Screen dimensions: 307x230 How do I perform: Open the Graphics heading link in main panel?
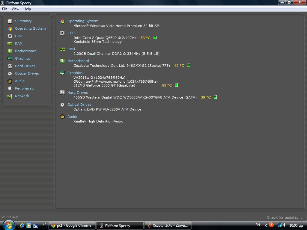click(75, 73)
